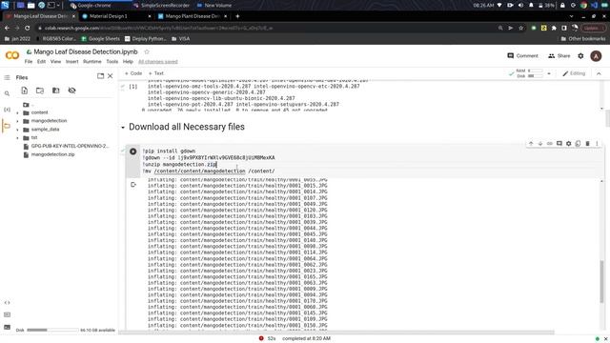Expand the txt folder
The width and height of the screenshot is (610, 343).
tap(17, 138)
